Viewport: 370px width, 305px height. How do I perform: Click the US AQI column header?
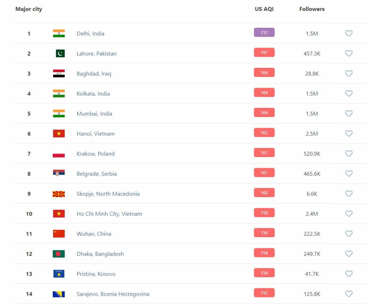tap(264, 9)
